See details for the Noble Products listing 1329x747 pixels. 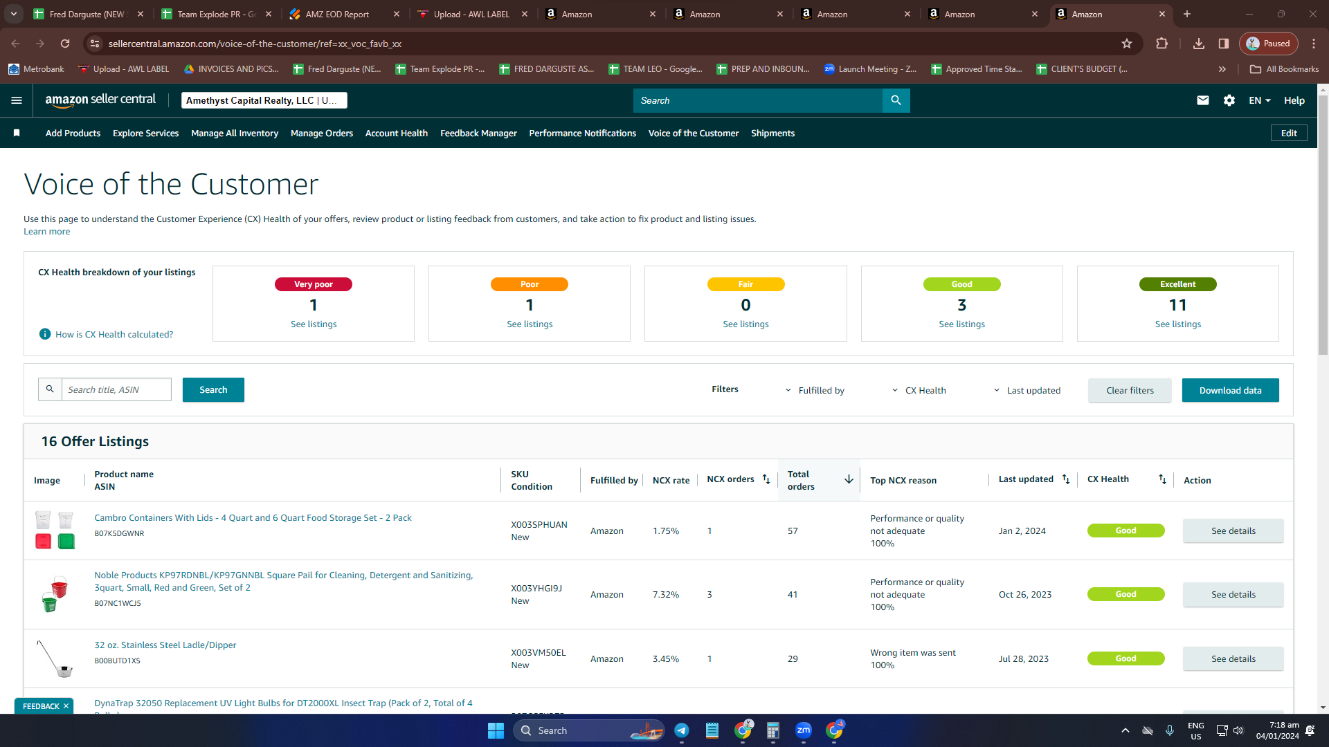(1233, 594)
